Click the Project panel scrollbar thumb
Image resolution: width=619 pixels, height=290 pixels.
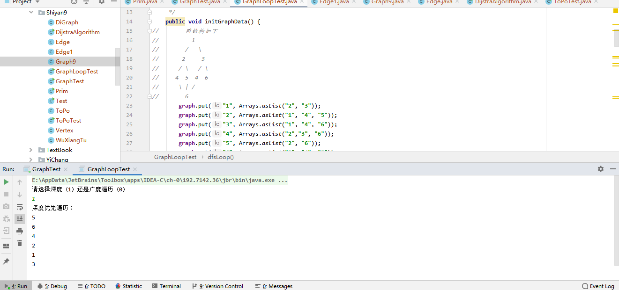tap(118, 66)
